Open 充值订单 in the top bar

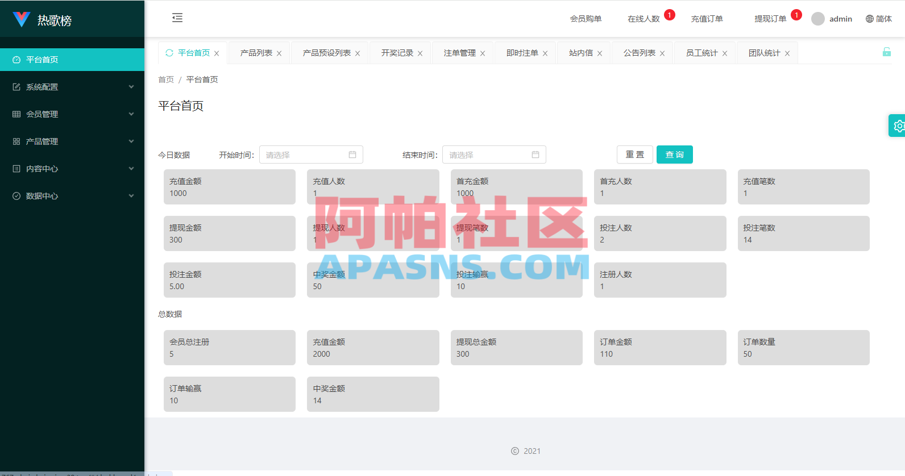pyautogui.click(x=707, y=19)
